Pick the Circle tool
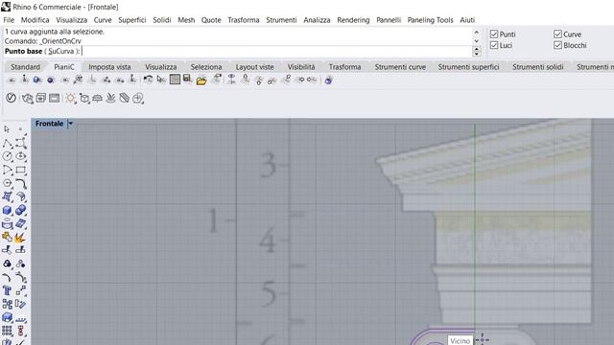 pyautogui.click(x=7, y=156)
